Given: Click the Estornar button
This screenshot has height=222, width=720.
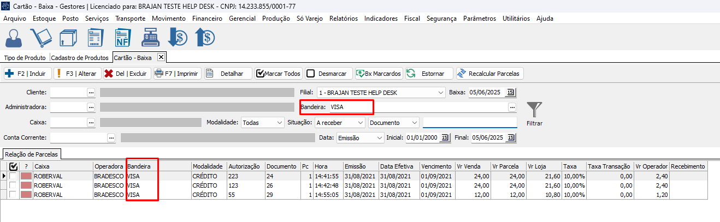Looking at the screenshot, I should [x=429, y=73].
